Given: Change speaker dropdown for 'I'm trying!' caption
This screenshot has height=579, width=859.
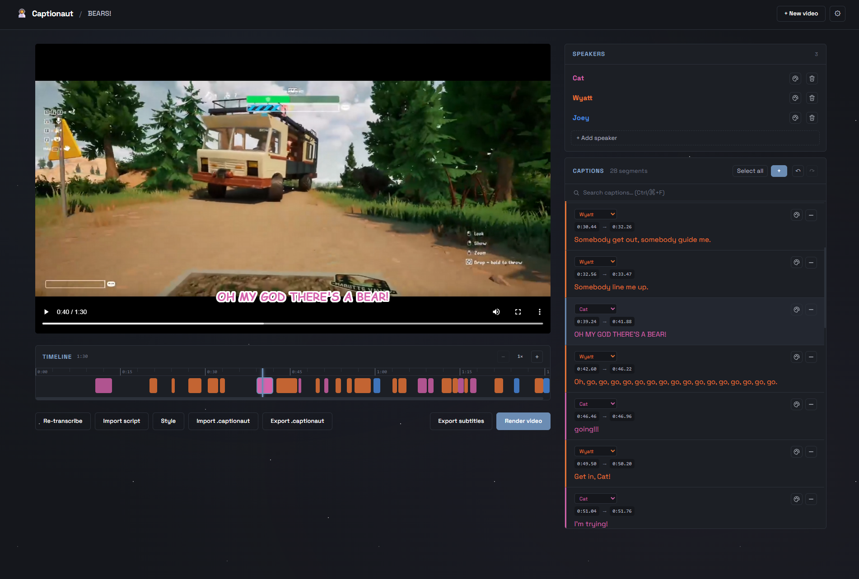Looking at the screenshot, I should [596, 499].
